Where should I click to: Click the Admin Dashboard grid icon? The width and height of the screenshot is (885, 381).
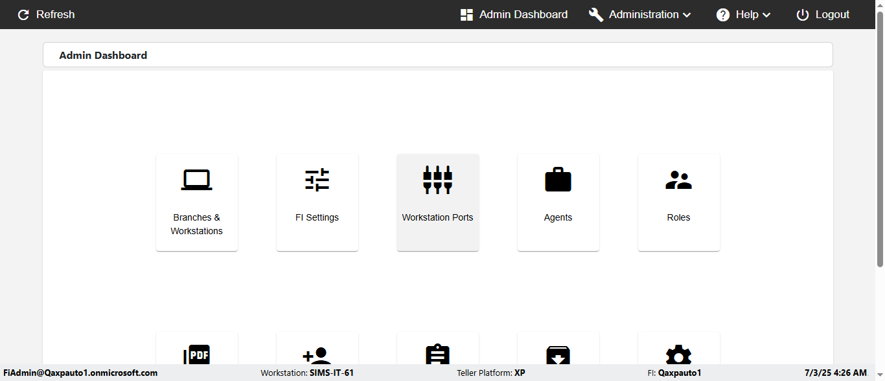point(466,15)
